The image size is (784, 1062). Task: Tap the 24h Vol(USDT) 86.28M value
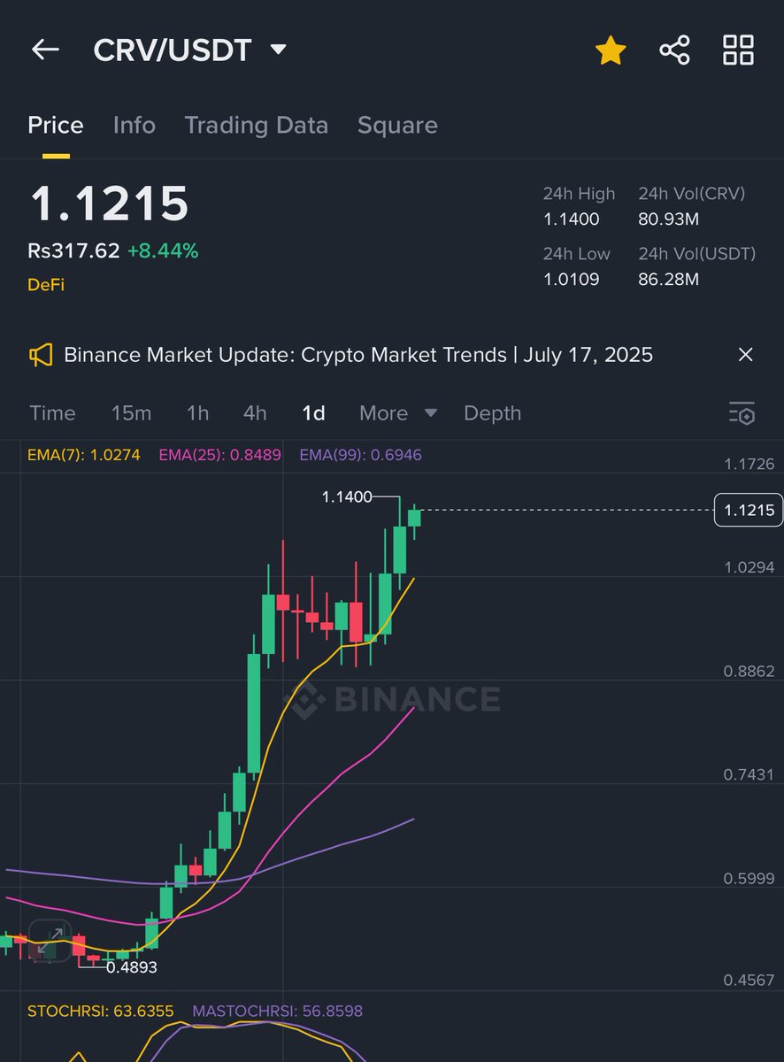tap(668, 280)
